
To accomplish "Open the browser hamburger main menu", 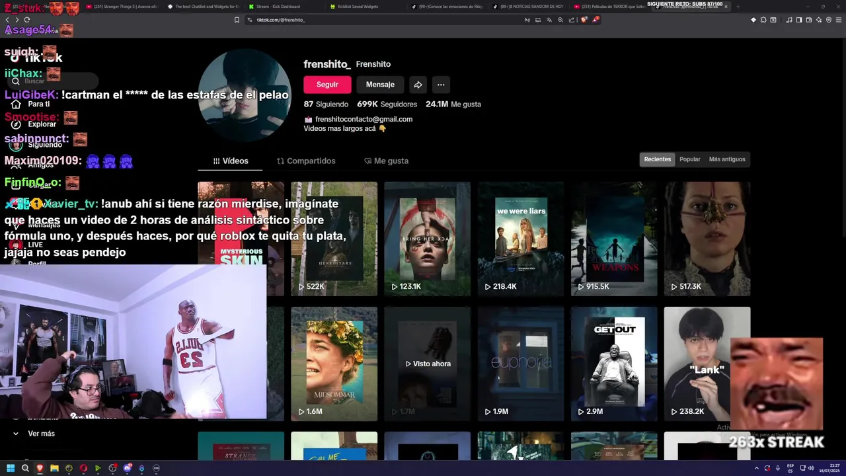I will coord(839,20).
